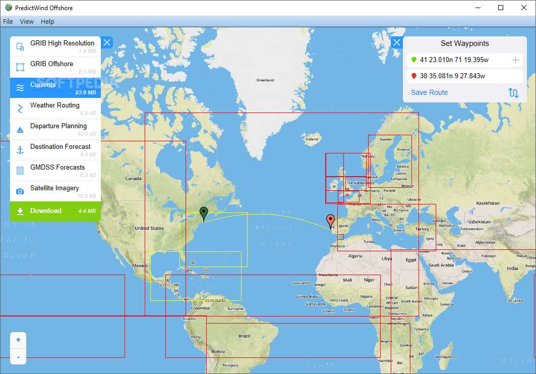
Task: Click the Departure Planning sailboat icon
Action: 20,130
